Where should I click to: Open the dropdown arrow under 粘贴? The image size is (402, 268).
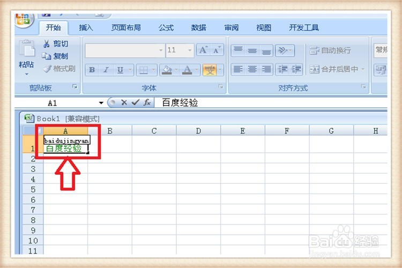pos(26,75)
